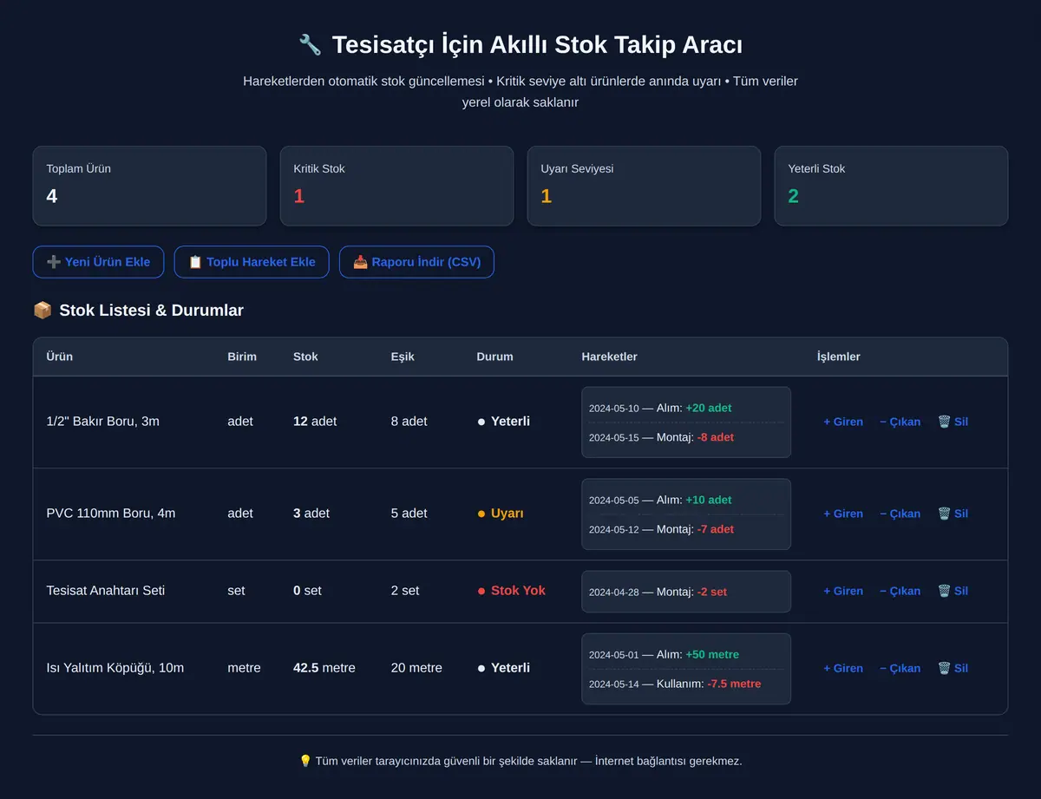Screen dimensions: 1041x799
Task: Click the stock value 42.5 metre
Action: (x=324, y=668)
